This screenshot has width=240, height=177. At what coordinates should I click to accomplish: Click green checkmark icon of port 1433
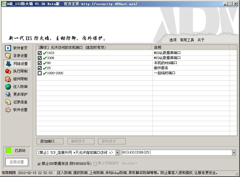[x=45, y=53]
